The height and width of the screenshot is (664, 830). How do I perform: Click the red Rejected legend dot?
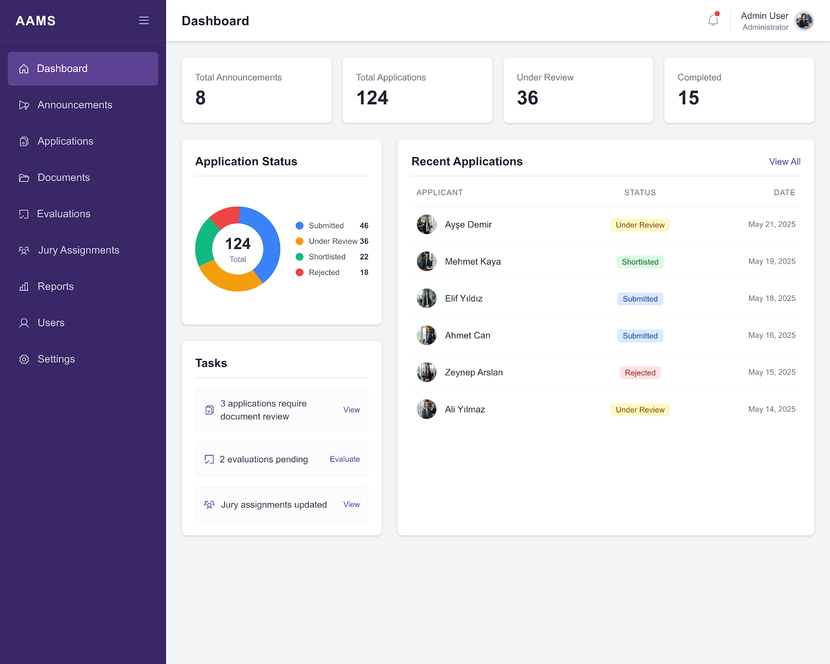299,272
